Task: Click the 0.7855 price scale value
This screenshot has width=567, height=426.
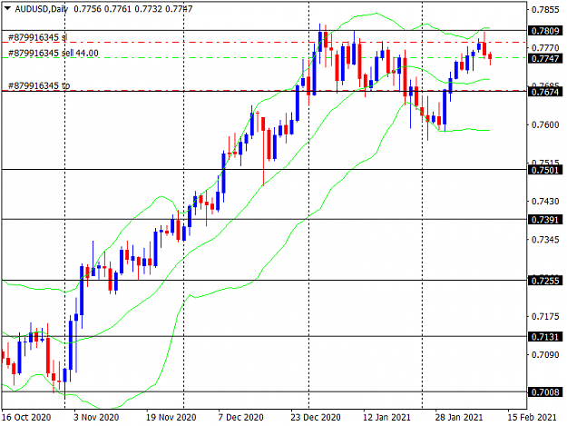Action: [545, 10]
